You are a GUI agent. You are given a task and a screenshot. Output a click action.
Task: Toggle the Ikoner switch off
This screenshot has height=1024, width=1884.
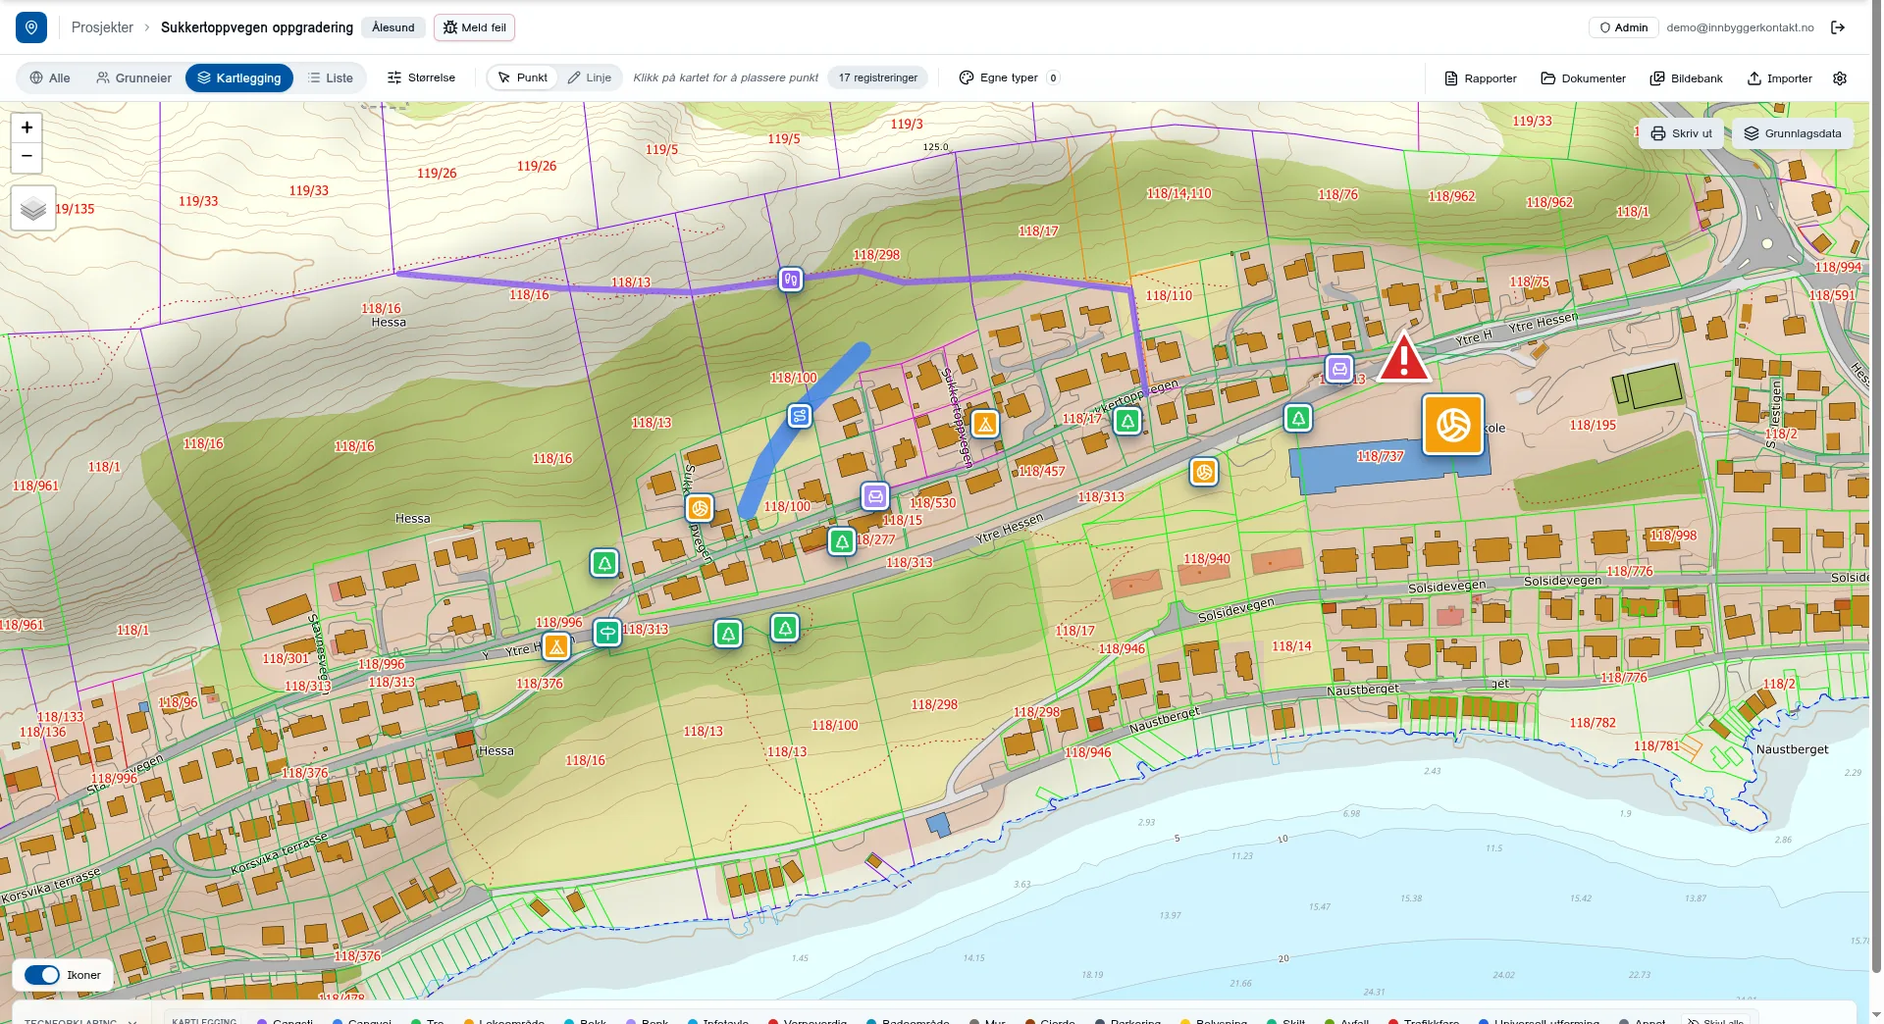point(42,975)
